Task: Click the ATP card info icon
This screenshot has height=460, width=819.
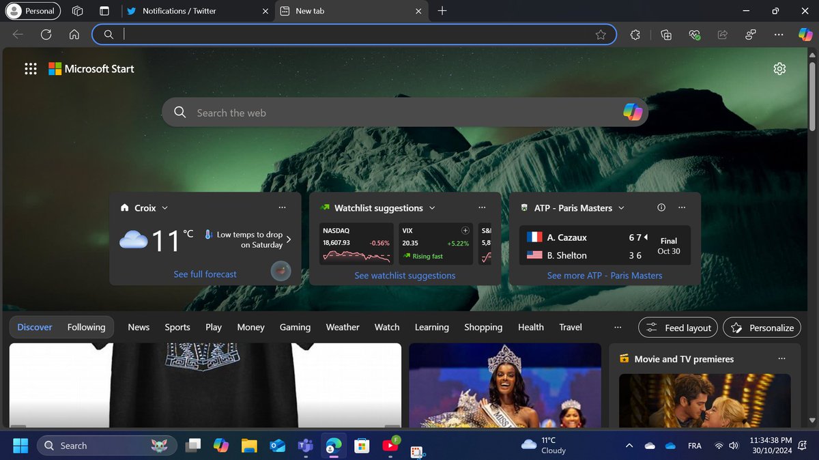Action: 661,207
